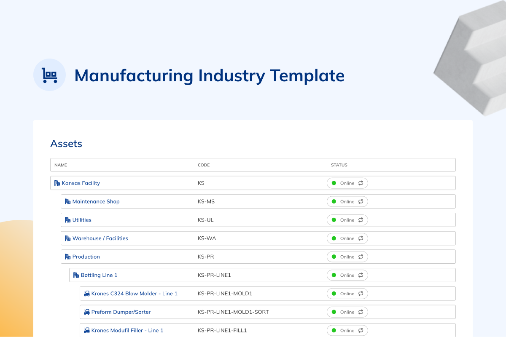Click the green status dot for Kansas Facility
The width and height of the screenshot is (506, 337).
pyautogui.click(x=334, y=183)
